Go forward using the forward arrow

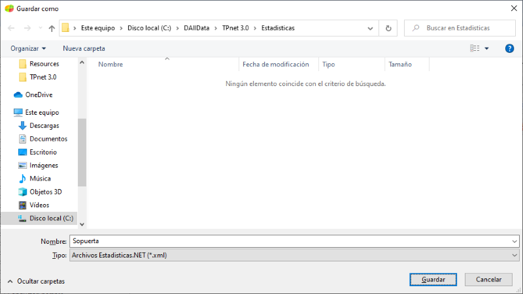(27, 28)
